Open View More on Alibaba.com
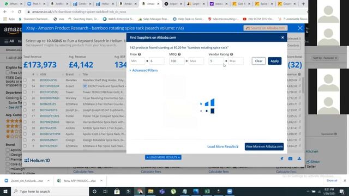349x196 pixels. [x=264, y=146]
